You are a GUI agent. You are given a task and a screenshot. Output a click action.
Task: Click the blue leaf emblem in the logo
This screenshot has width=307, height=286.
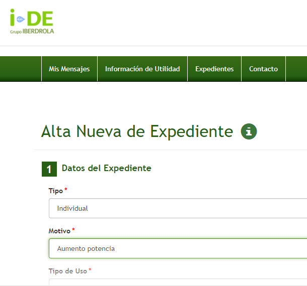20,20
